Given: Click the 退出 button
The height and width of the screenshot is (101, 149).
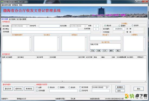Looking at the screenshot, I should click(138, 89).
